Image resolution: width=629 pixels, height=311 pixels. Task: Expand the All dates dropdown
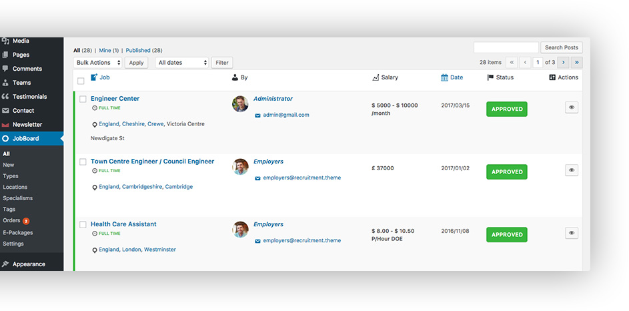[x=182, y=63]
